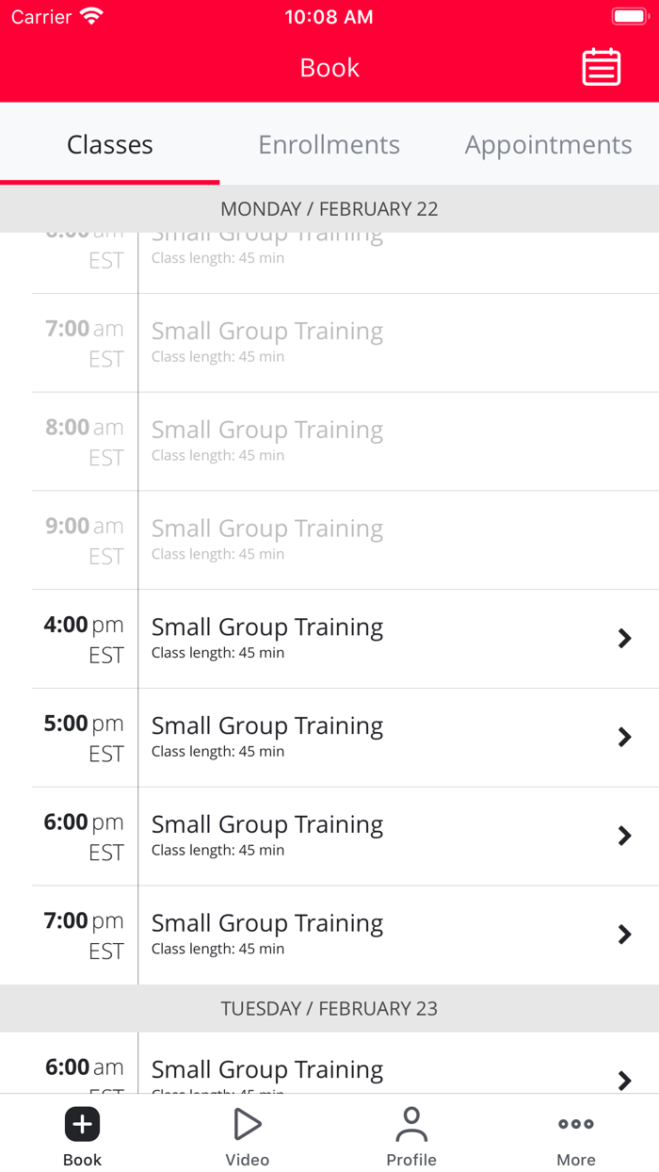Tap the Monday / February 22 header
This screenshot has height=1172, width=659.
[x=329, y=209]
